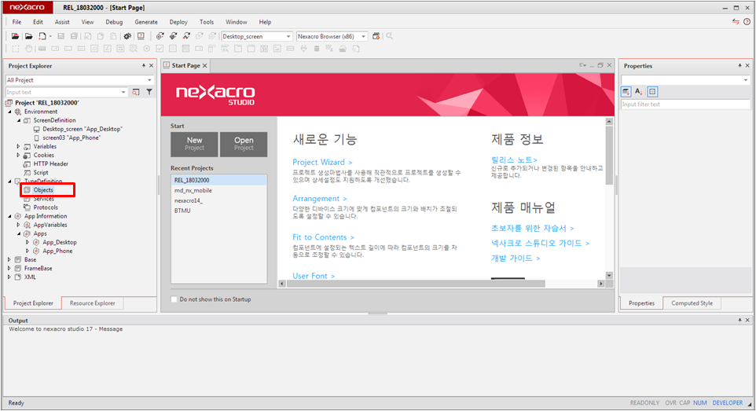The image size is (756, 411).
Task: Switch to the Resource Explorer tab
Action: pyautogui.click(x=92, y=303)
